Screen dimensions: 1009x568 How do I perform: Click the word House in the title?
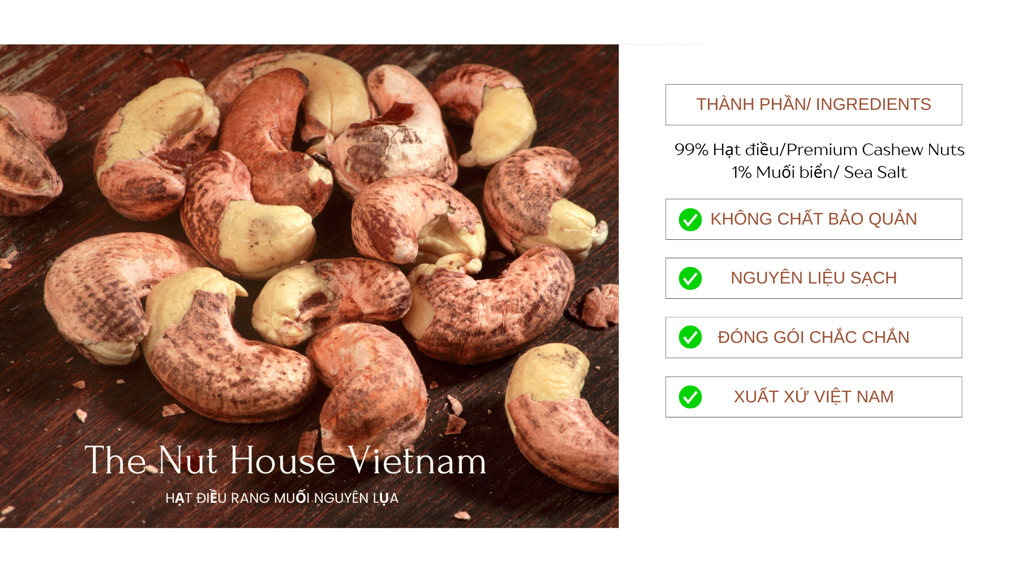(x=283, y=461)
